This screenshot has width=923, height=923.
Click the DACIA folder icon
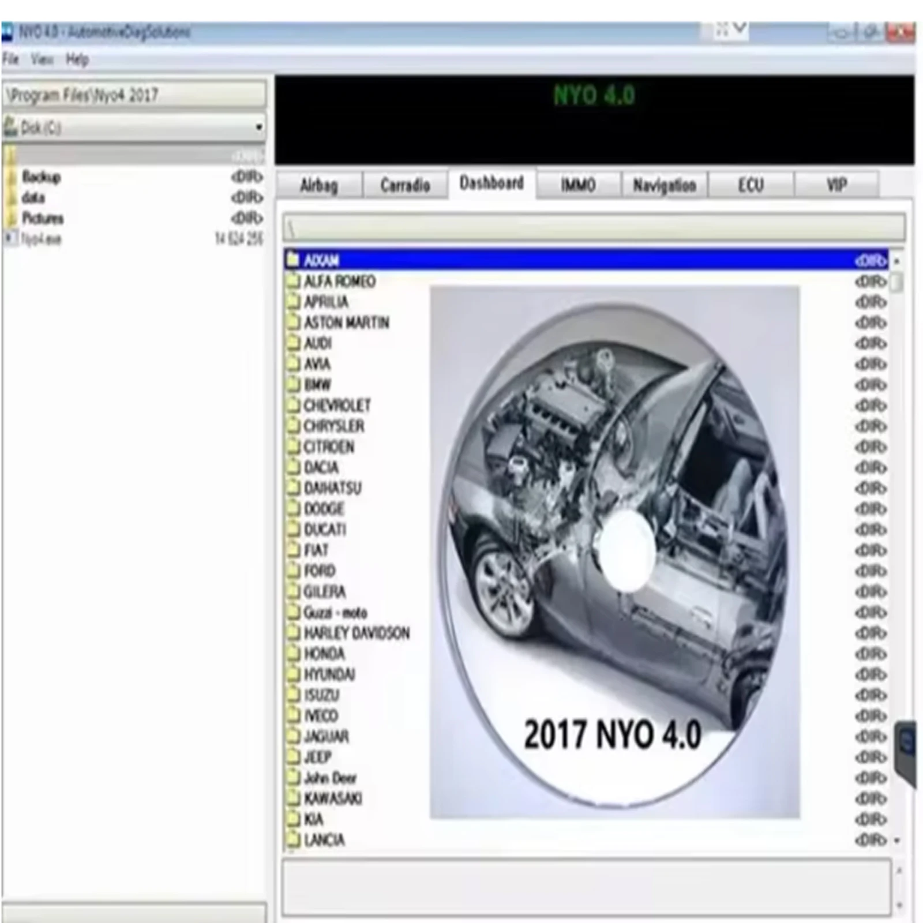[x=294, y=467]
